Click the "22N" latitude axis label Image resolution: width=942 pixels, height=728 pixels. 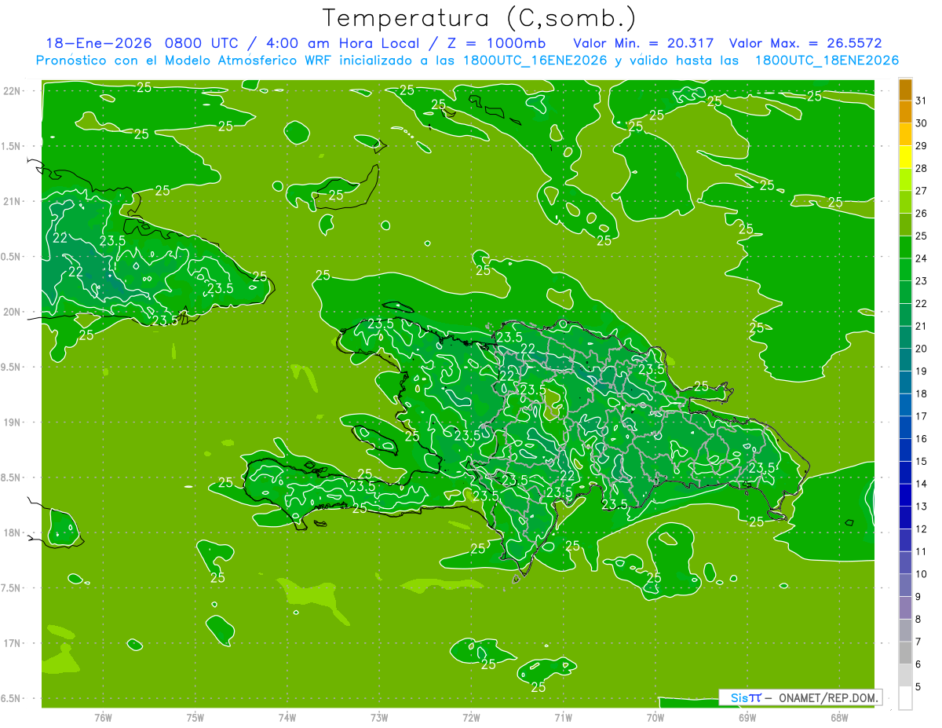point(13,91)
